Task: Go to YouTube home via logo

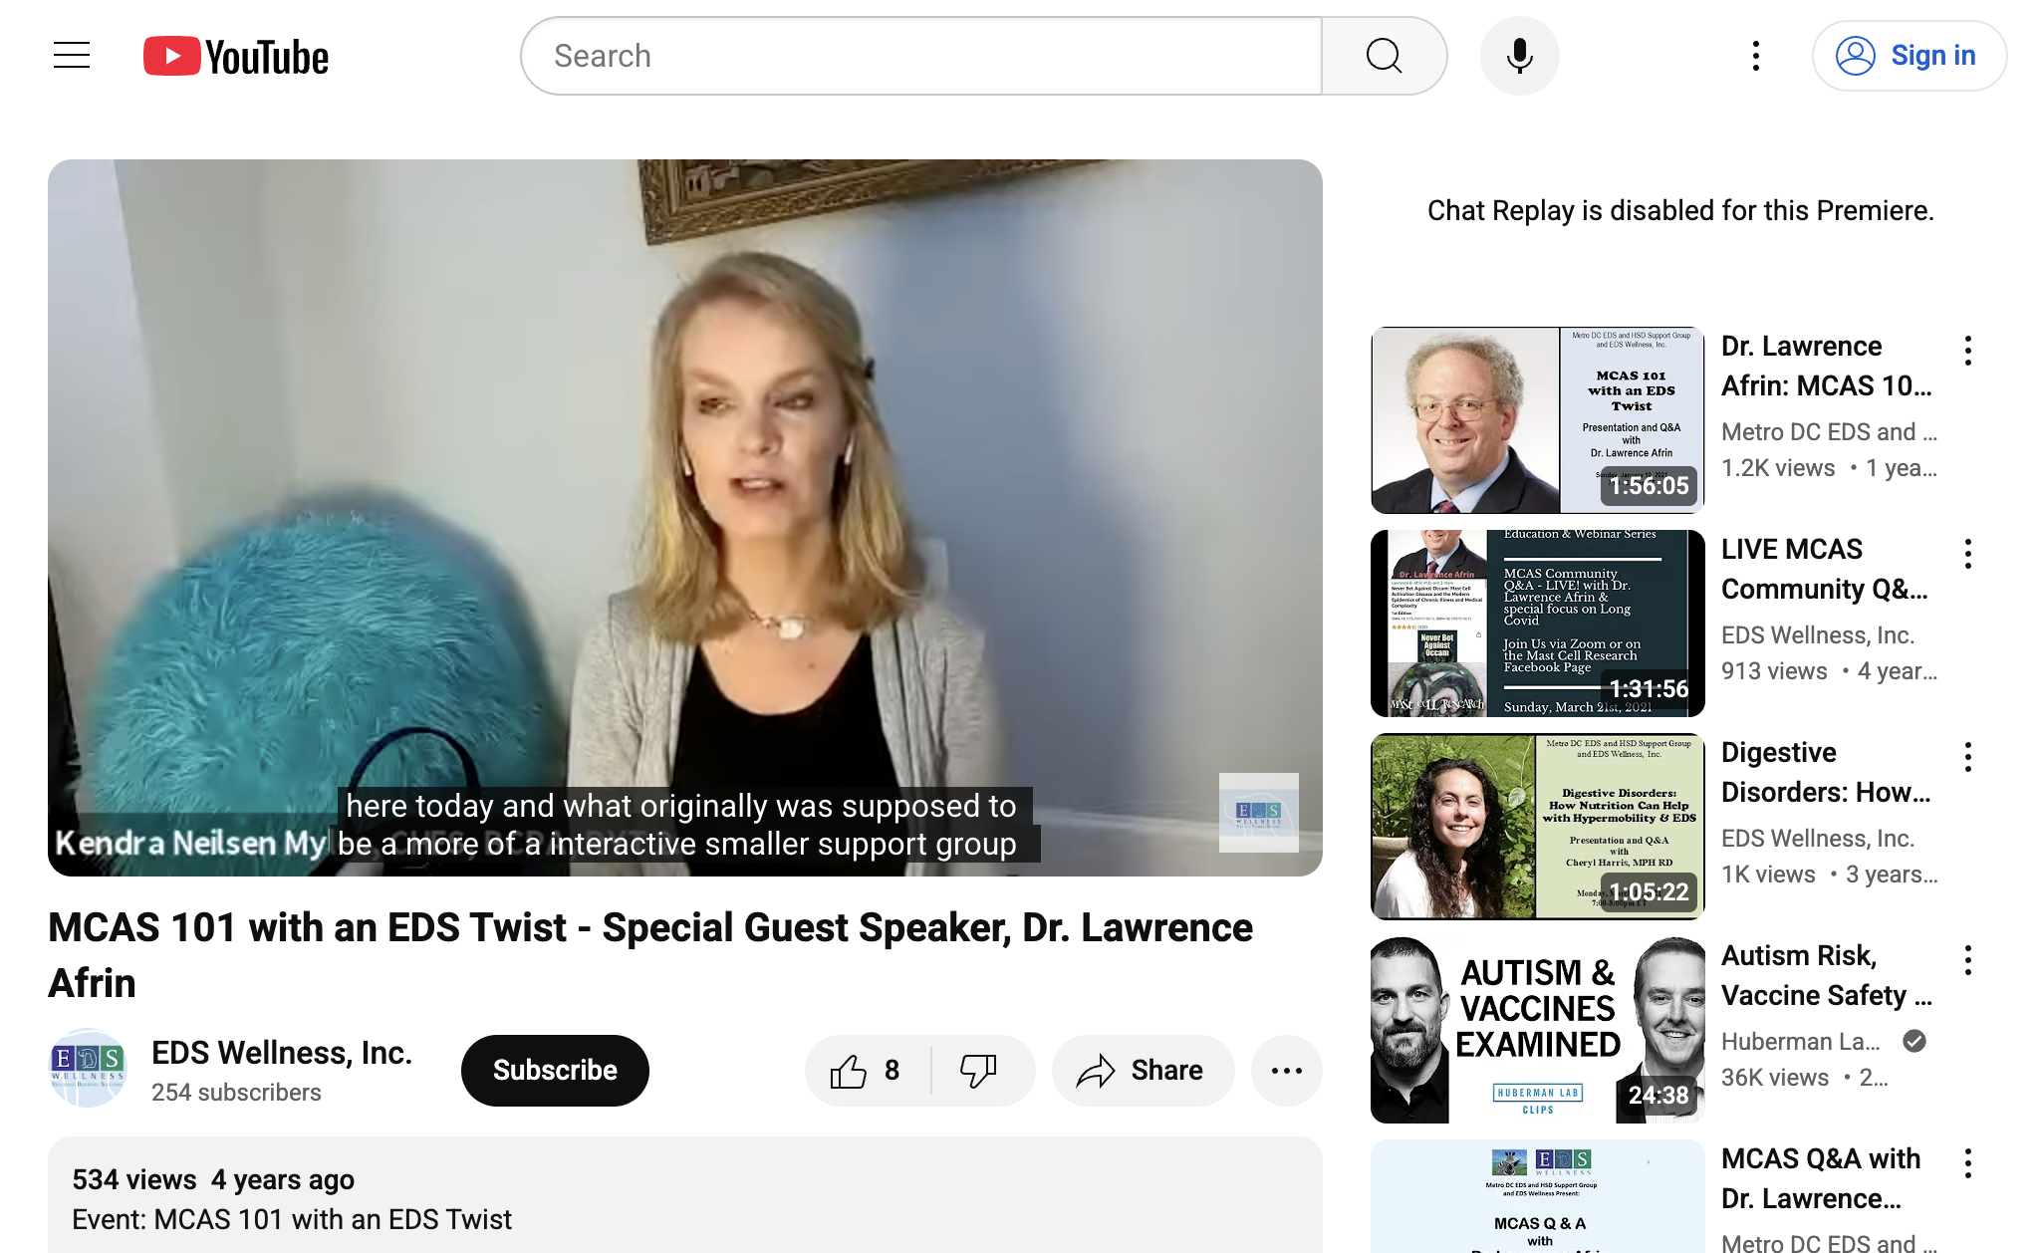Action: coord(236,56)
